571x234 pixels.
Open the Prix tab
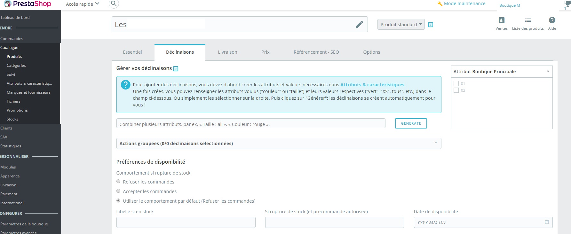pos(266,52)
